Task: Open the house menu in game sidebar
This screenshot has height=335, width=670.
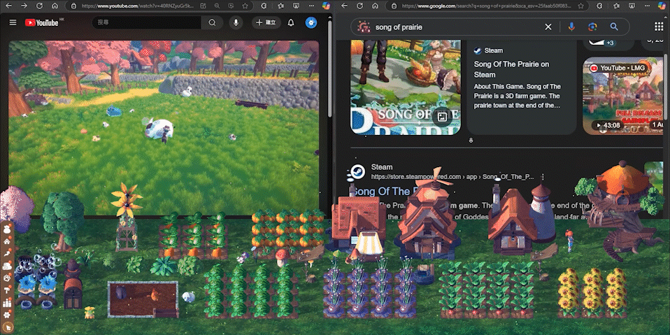Action: 7,241
